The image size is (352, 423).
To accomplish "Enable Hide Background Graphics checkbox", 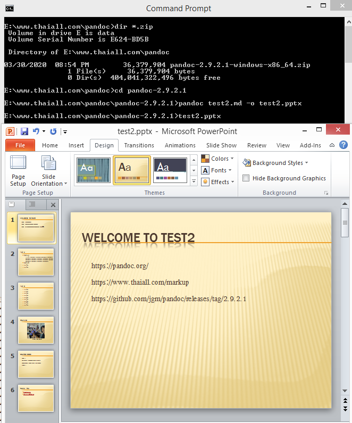I will (x=246, y=178).
